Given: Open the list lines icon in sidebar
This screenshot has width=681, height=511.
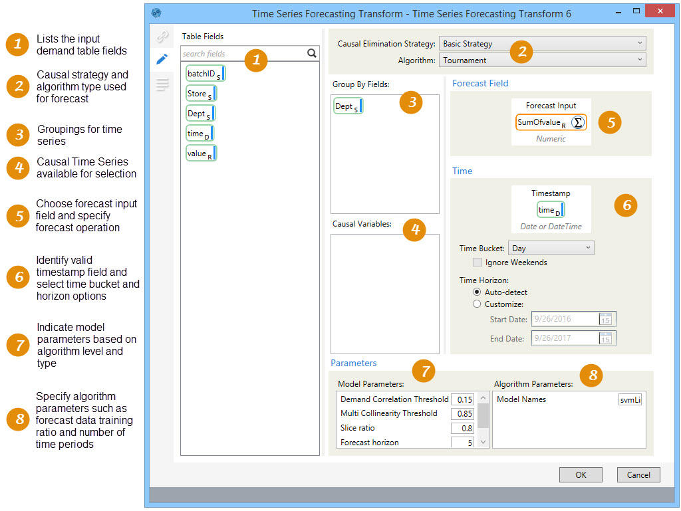Looking at the screenshot, I should tap(162, 84).
